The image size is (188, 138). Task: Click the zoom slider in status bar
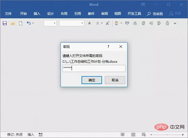pyautogui.click(x=167, y=135)
